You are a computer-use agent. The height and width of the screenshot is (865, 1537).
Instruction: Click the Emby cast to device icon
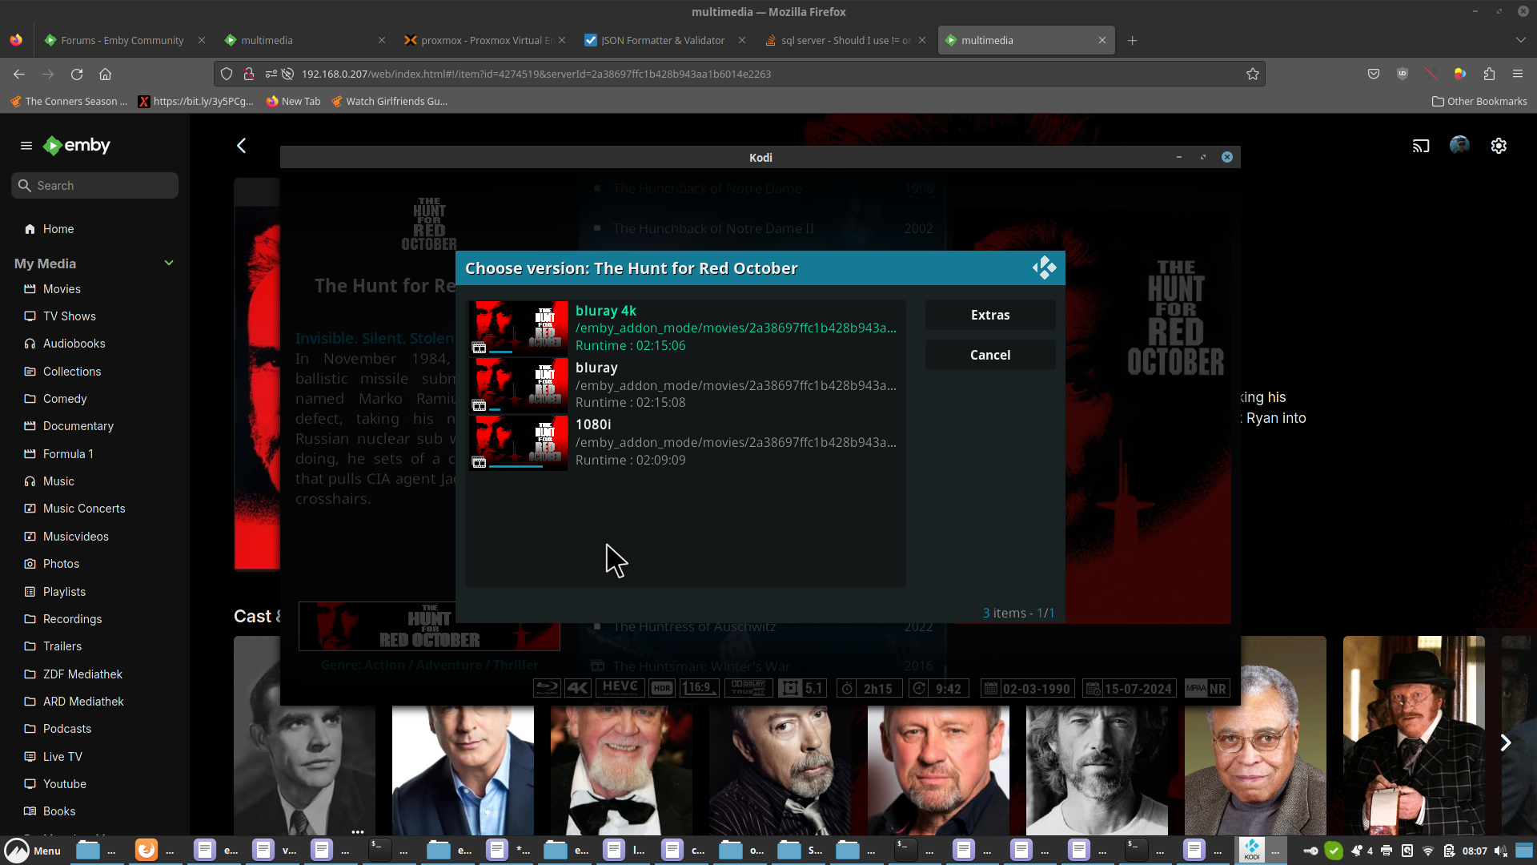[x=1421, y=146]
